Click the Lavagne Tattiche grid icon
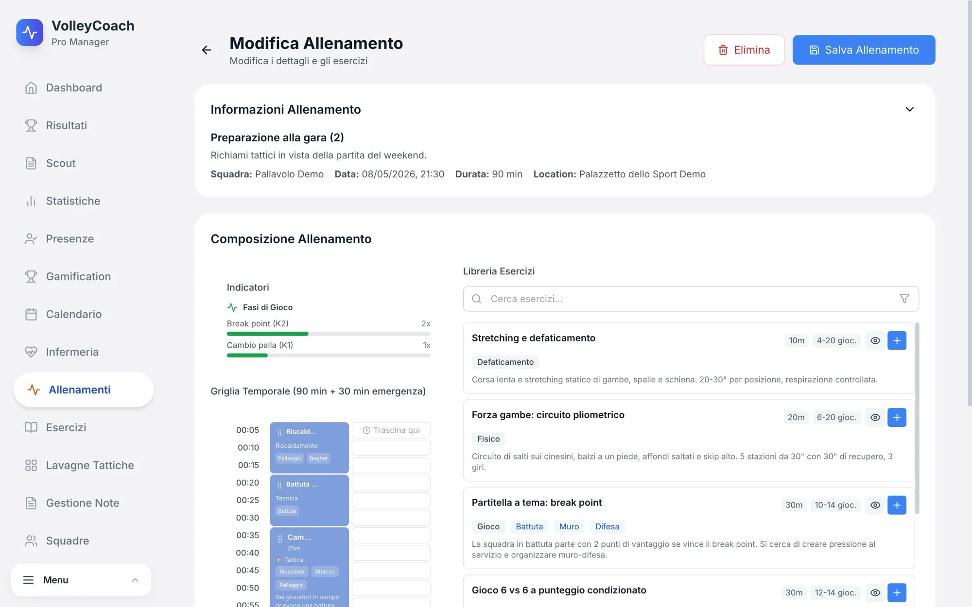 click(x=31, y=465)
